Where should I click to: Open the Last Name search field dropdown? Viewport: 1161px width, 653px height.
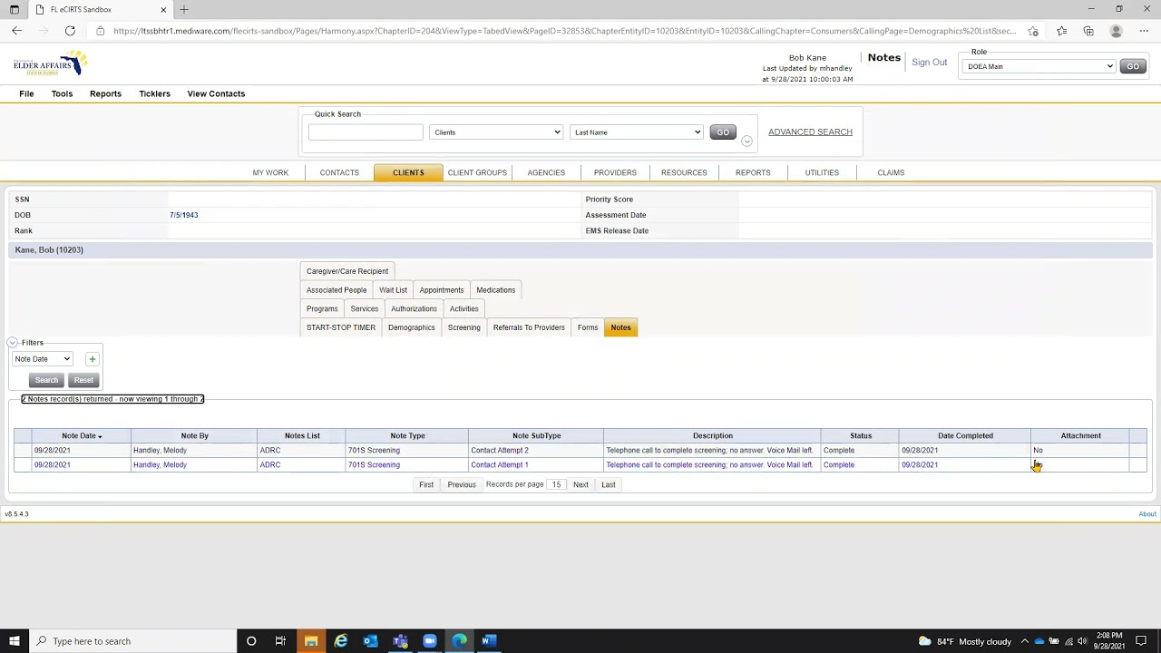636,132
